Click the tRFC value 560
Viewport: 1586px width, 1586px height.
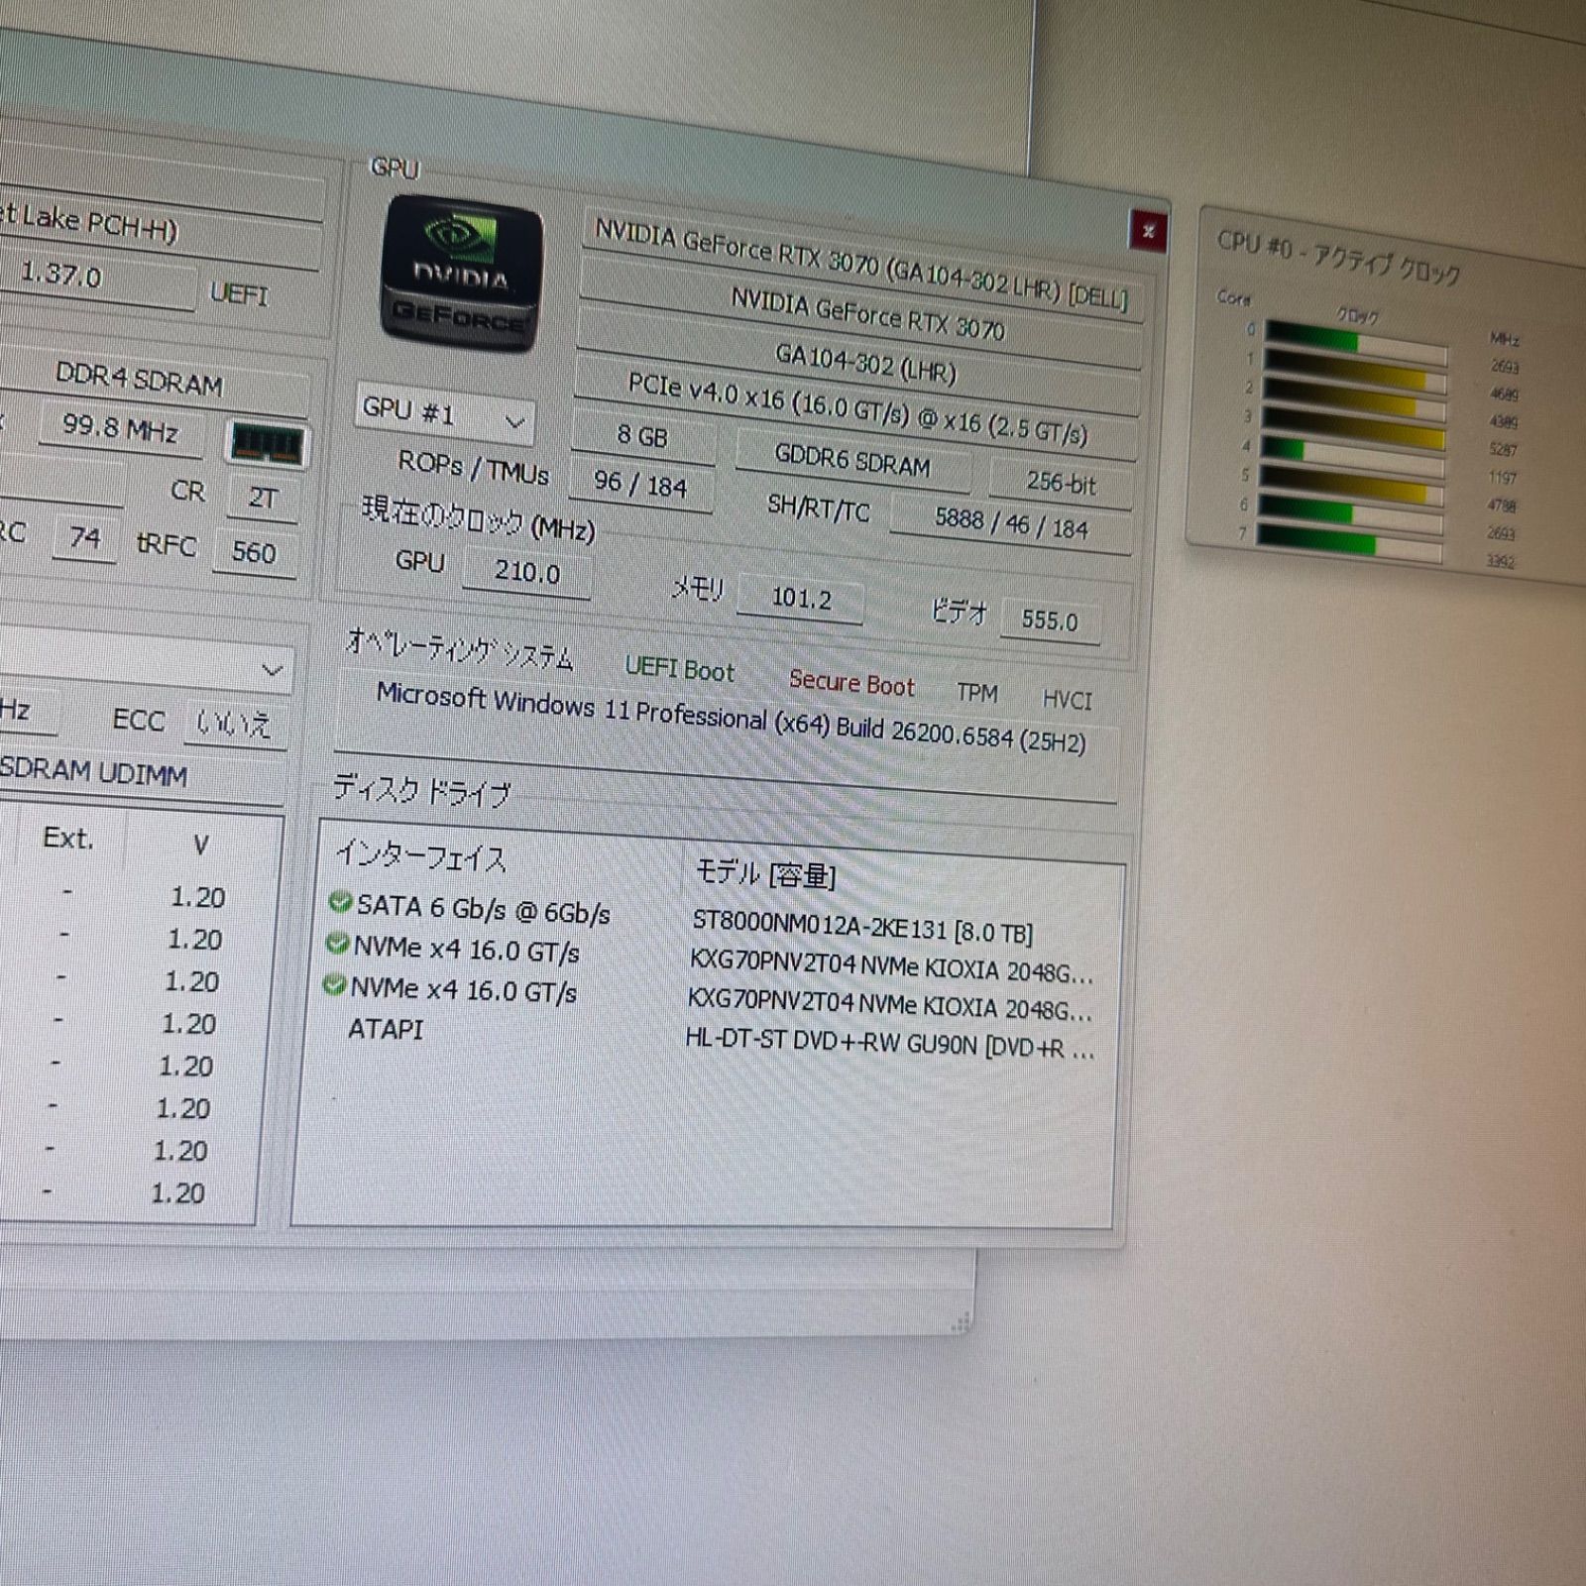click(254, 552)
